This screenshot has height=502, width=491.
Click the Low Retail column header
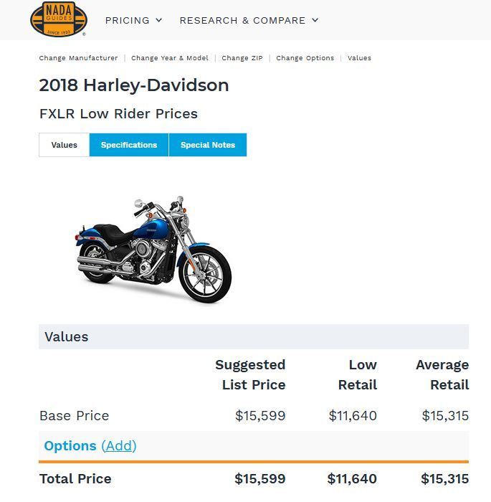[358, 374]
